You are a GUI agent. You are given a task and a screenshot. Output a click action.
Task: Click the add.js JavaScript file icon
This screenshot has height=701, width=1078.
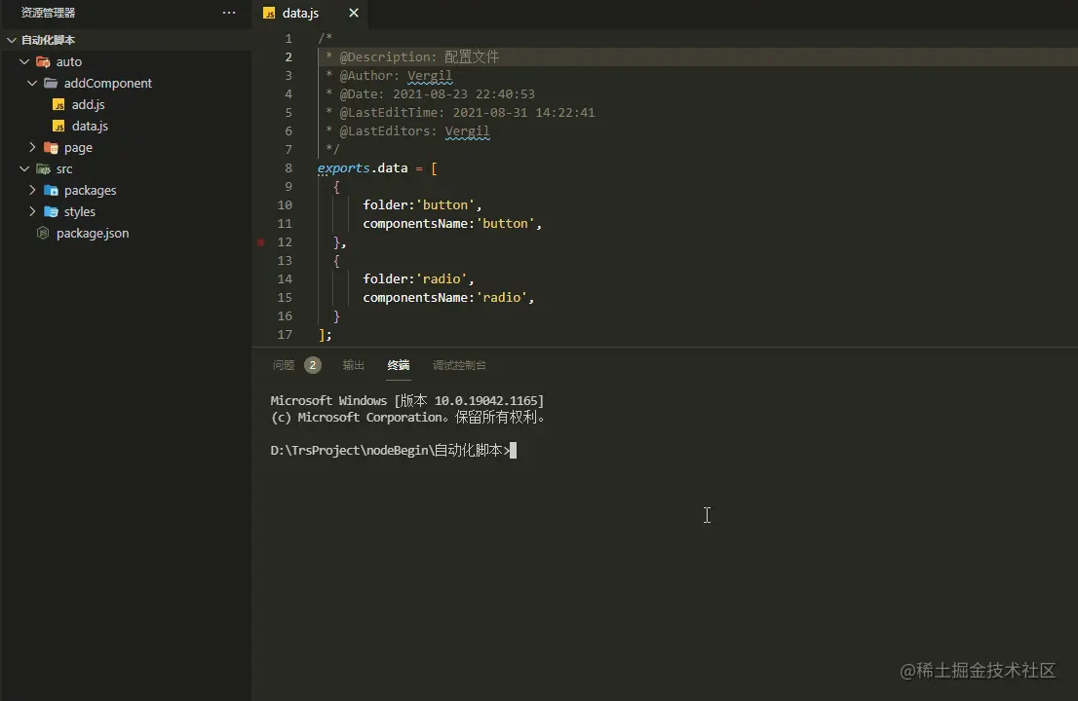coord(58,105)
